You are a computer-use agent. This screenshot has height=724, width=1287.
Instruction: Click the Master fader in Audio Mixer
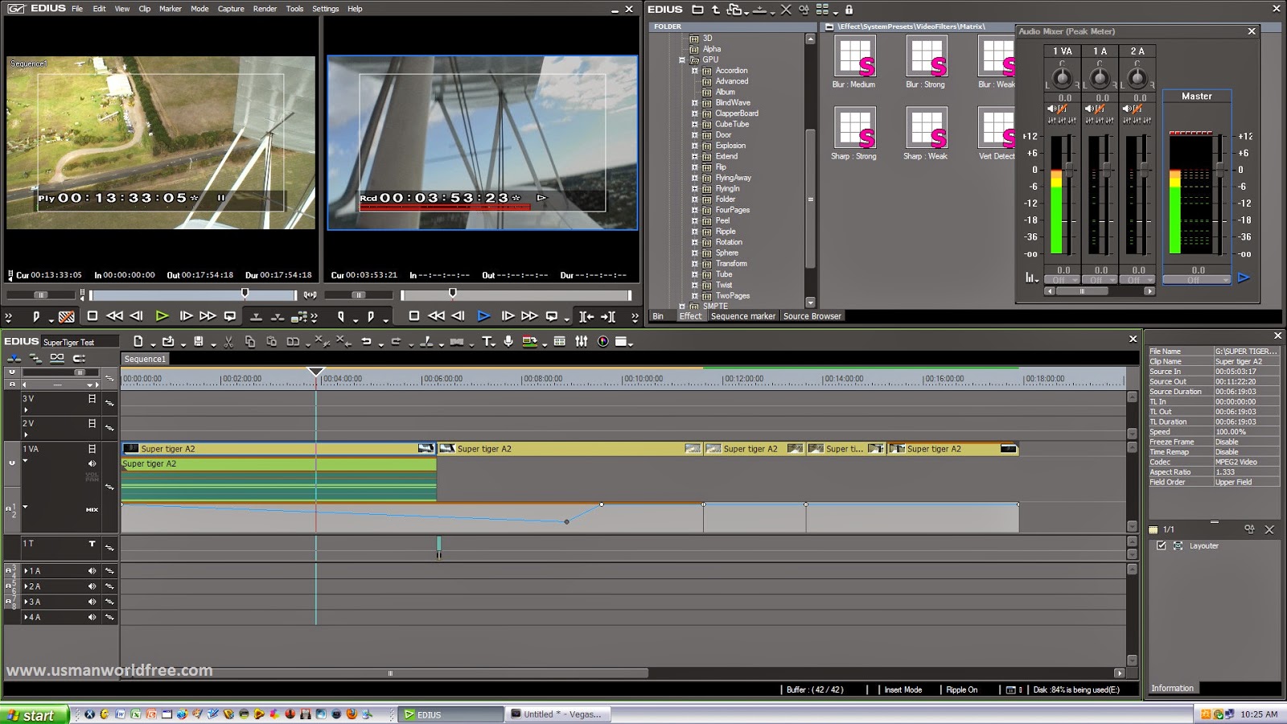[1220, 168]
